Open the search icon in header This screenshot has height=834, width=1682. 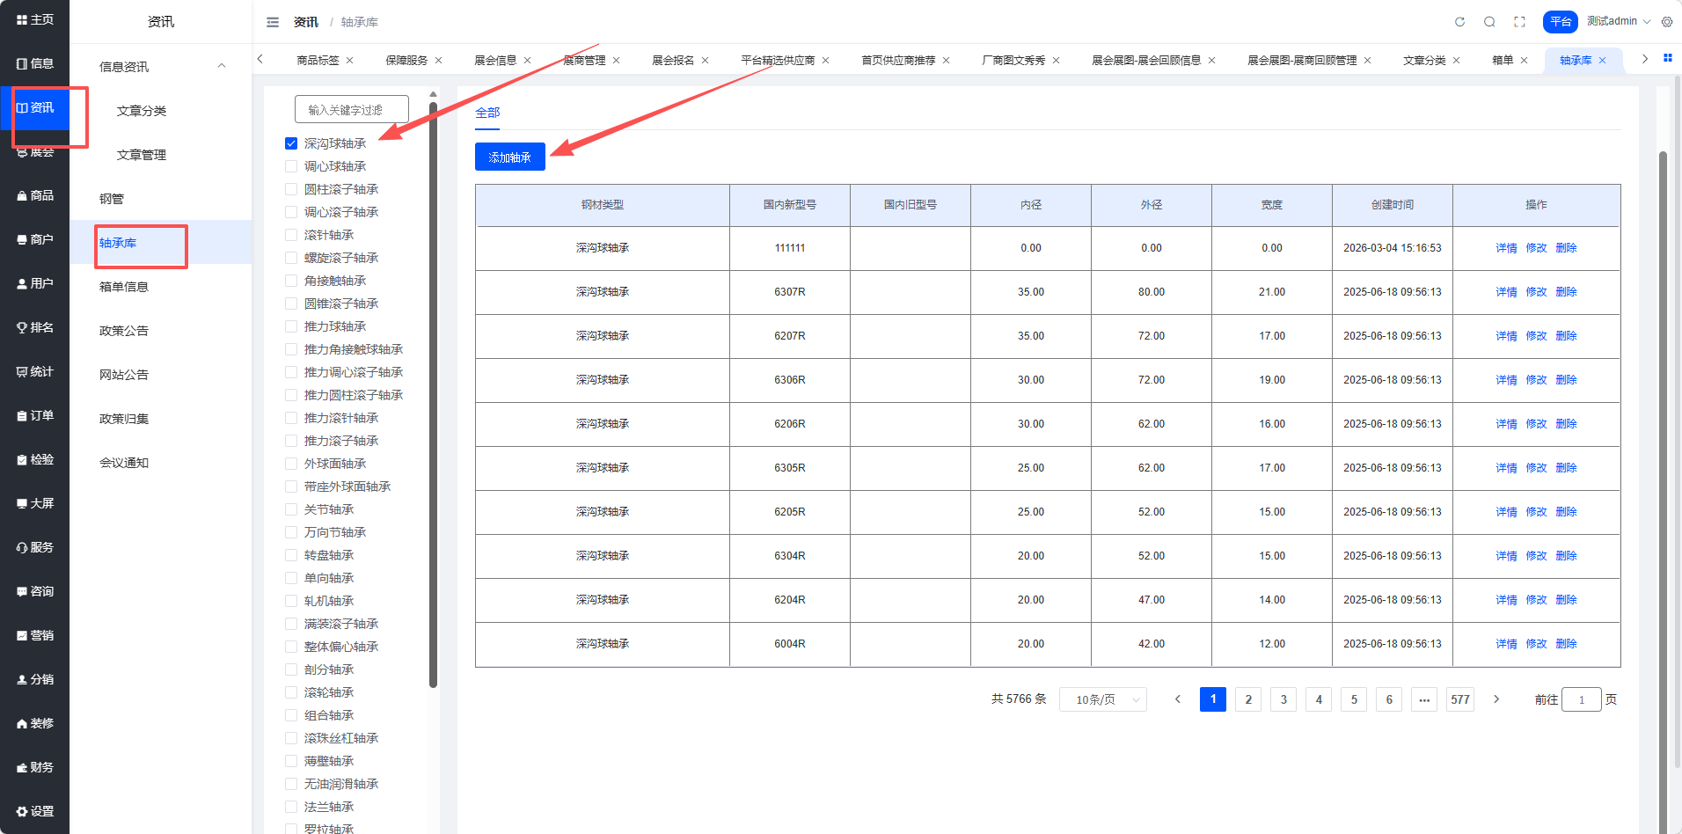pyautogui.click(x=1489, y=22)
